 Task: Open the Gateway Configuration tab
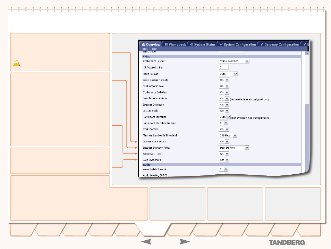(280, 44)
